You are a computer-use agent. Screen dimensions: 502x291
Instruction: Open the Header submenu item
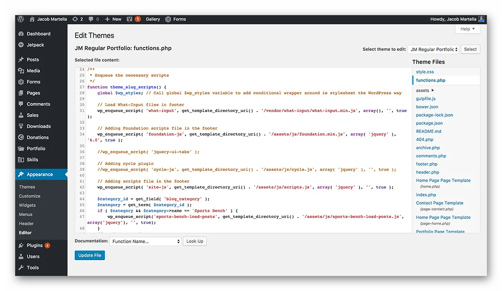(26, 224)
